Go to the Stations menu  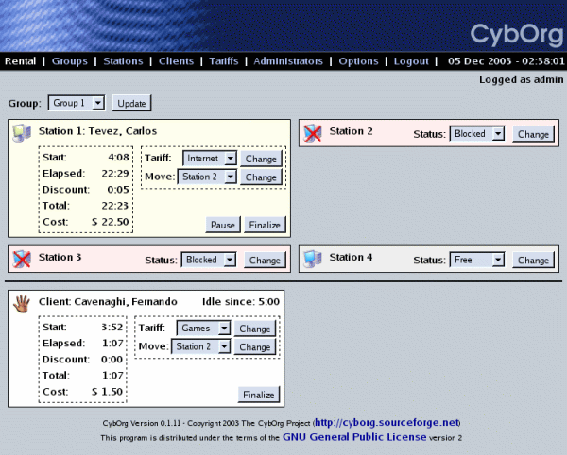[x=123, y=61]
